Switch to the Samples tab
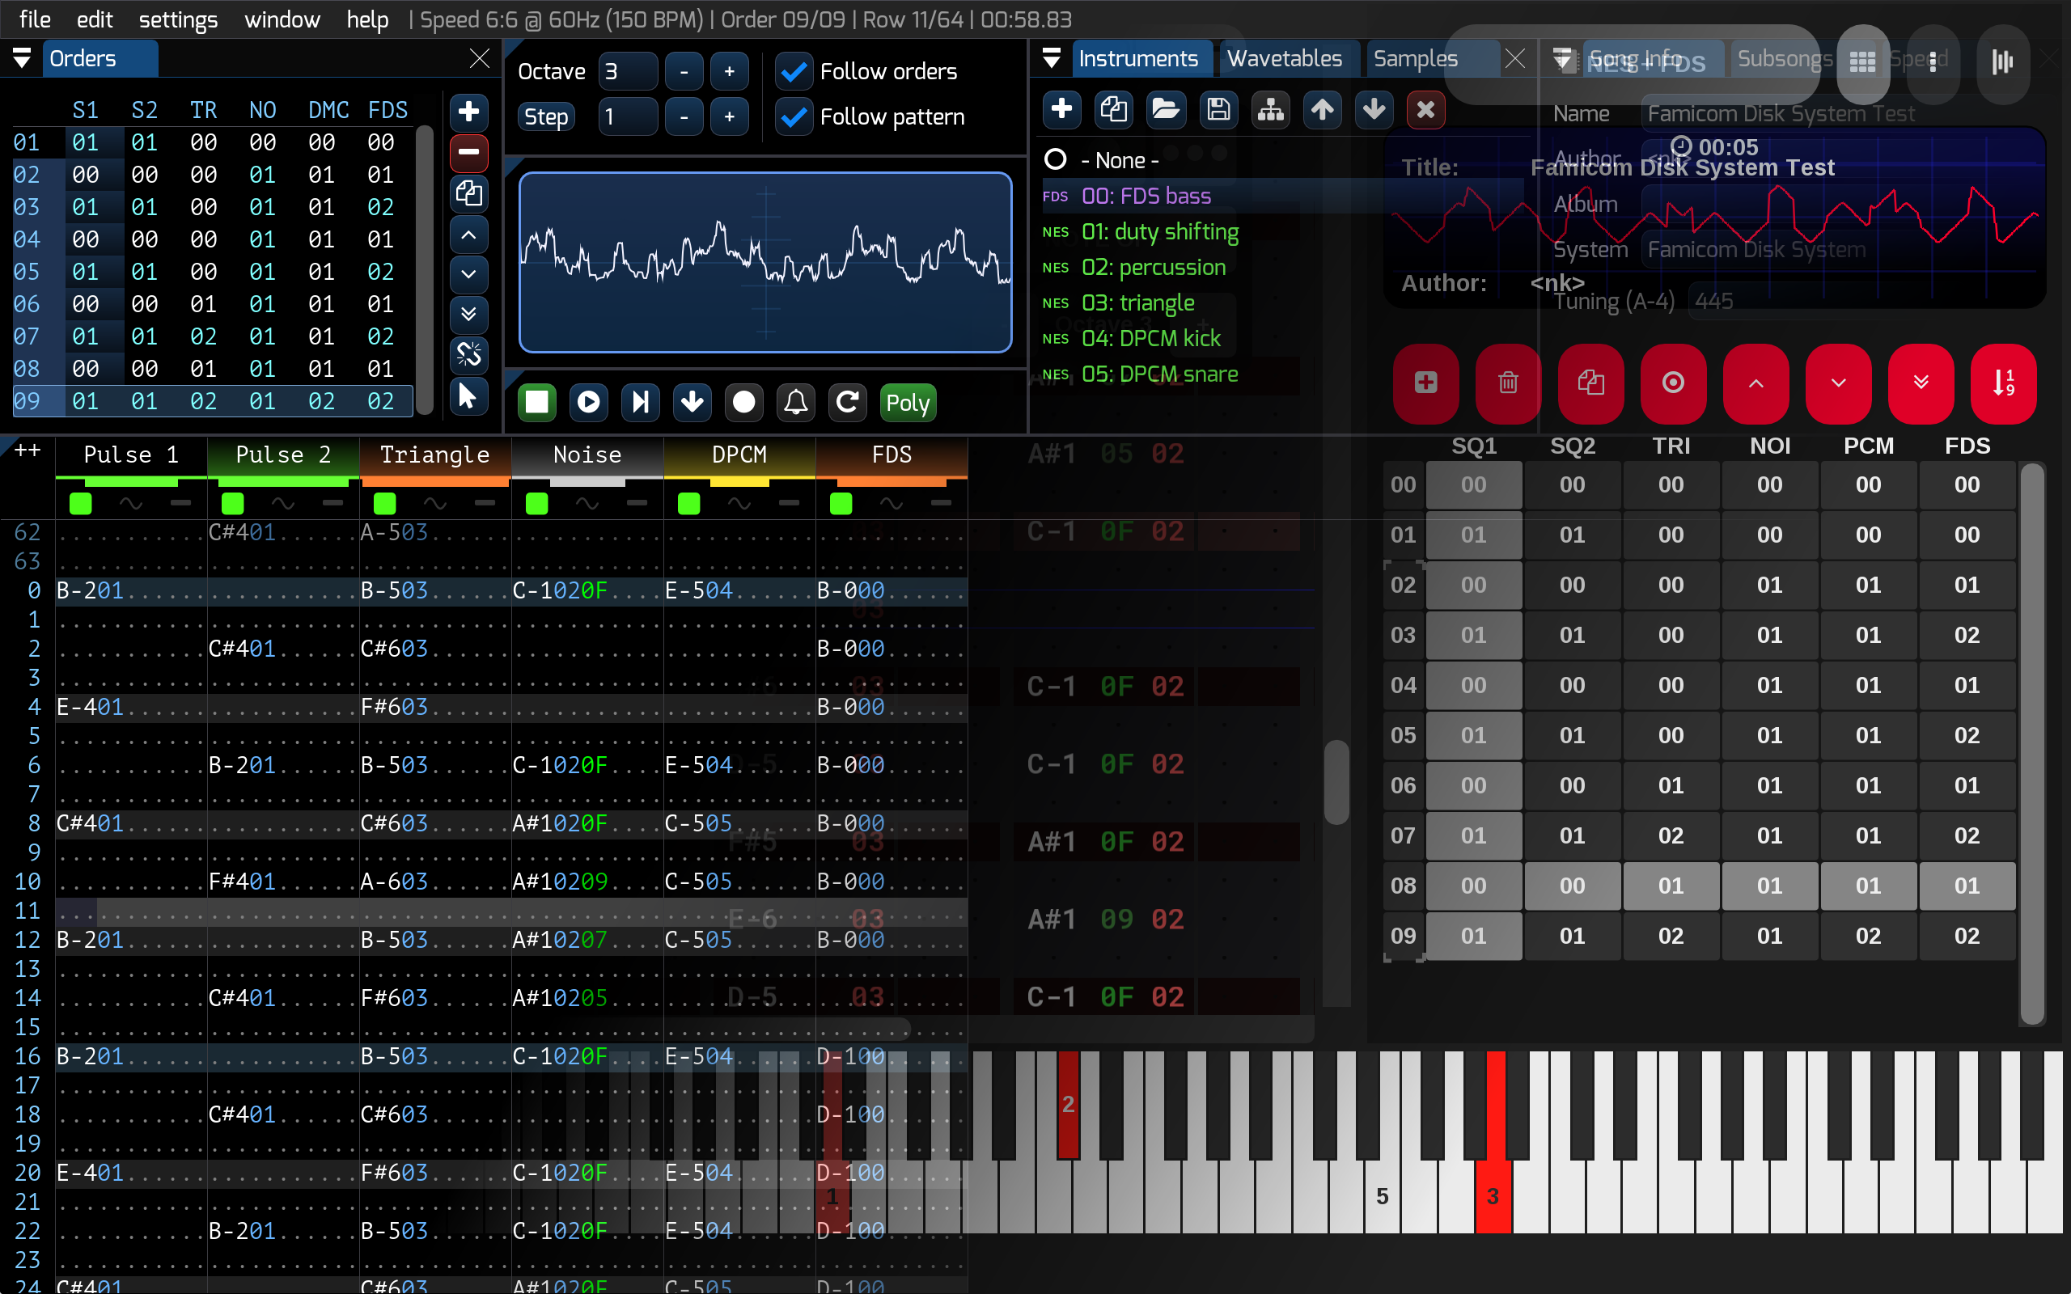The width and height of the screenshot is (2071, 1294). pos(1417,58)
